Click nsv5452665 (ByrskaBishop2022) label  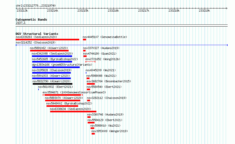point(55,59)
